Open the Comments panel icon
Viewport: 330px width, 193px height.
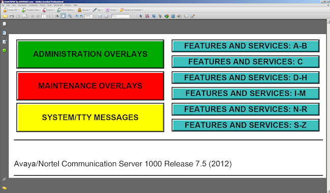5,188
